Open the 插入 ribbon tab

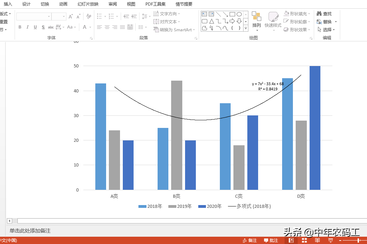pyautogui.click(x=8, y=4)
